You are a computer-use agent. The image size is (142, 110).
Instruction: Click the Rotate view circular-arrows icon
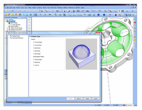pos(123,11)
